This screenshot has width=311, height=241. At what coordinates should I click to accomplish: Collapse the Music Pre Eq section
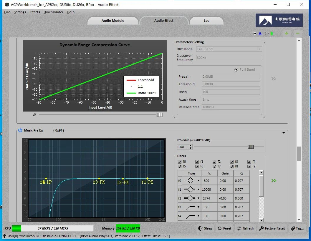pos(284,133)
